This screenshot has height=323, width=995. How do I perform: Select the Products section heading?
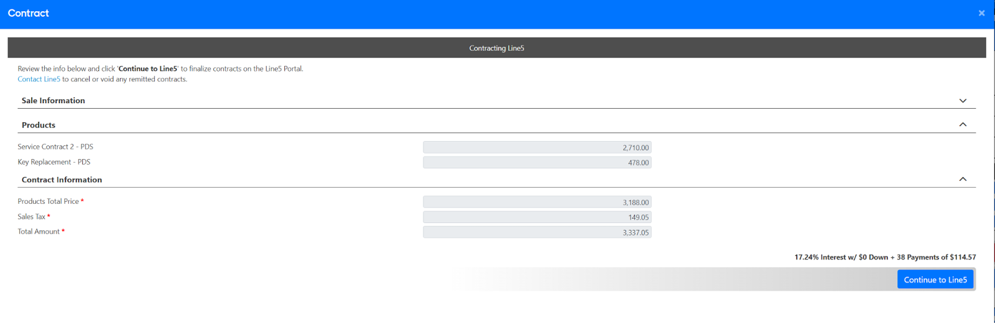(x=39, y=125)
